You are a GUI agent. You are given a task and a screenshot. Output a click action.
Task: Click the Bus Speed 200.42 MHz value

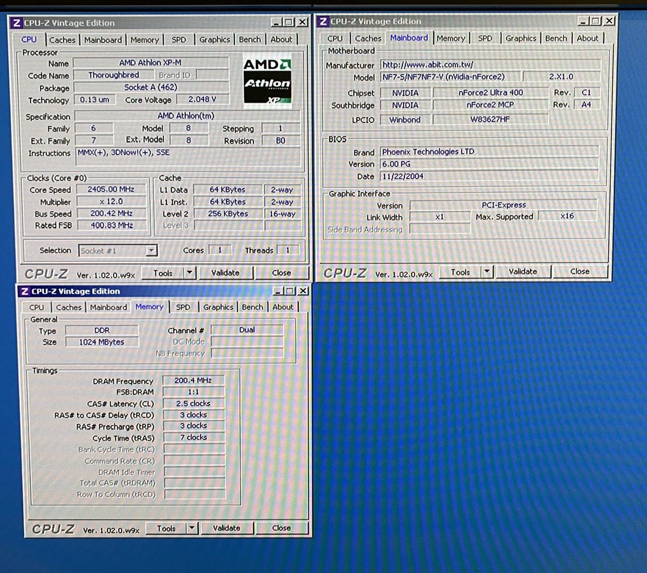tap(111, 214)
